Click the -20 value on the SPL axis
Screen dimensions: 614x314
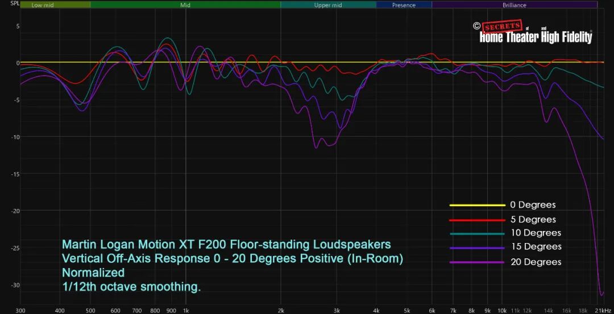16,211
